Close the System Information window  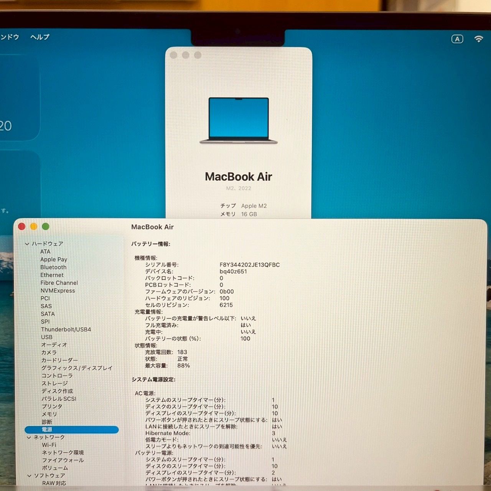[x=22, y=227]
